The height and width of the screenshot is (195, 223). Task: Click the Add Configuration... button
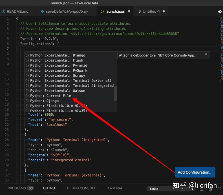[x=195, y=172]
